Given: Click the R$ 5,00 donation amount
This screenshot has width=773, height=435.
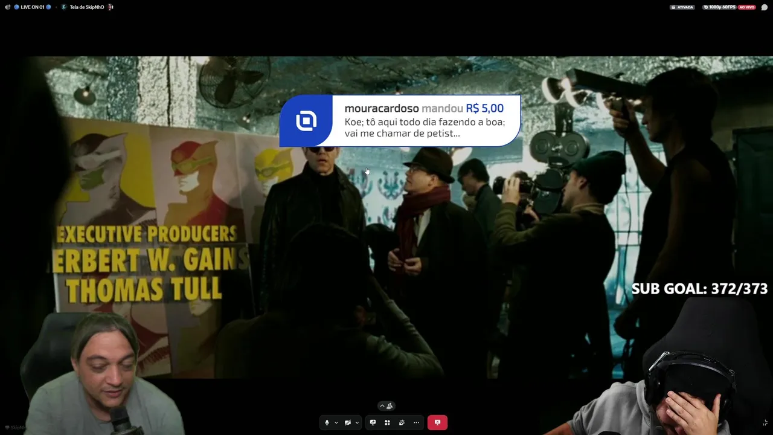Looking at the screenshot, I should [484, 109].
